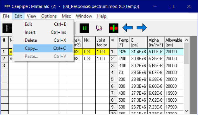The image size is (198, 115).
Task: Click the black crosshair toolbar icon
Action: 7,28
